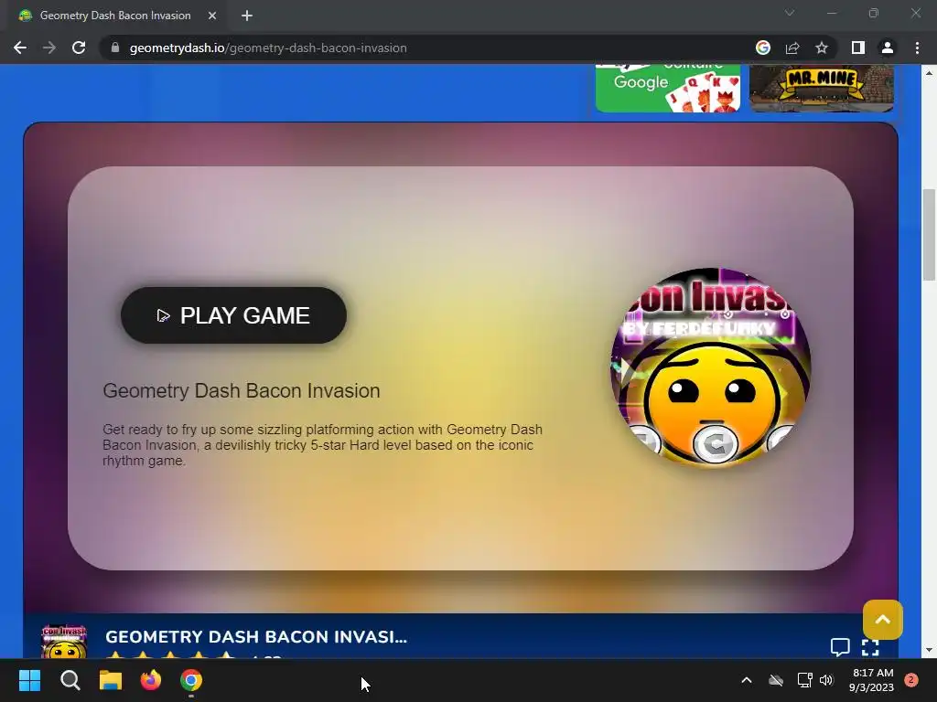
Task: Open the Windows Start menu
Action: tap(29, 680)
